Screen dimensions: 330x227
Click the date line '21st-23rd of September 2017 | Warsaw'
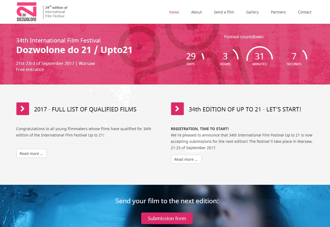tap(56, 63)
